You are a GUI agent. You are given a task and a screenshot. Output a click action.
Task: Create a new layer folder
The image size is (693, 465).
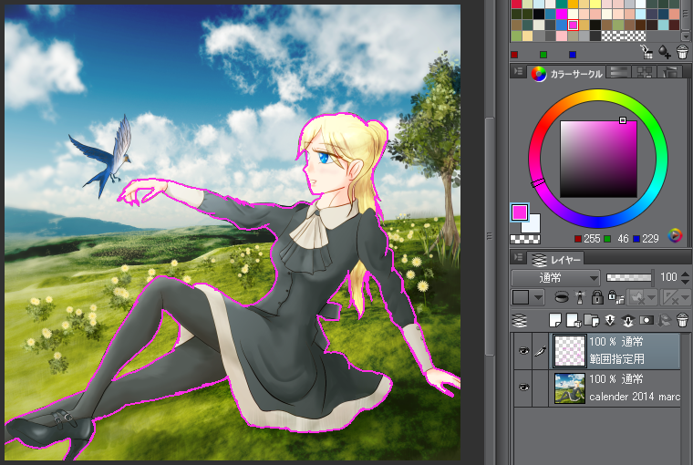pos(592,320)
